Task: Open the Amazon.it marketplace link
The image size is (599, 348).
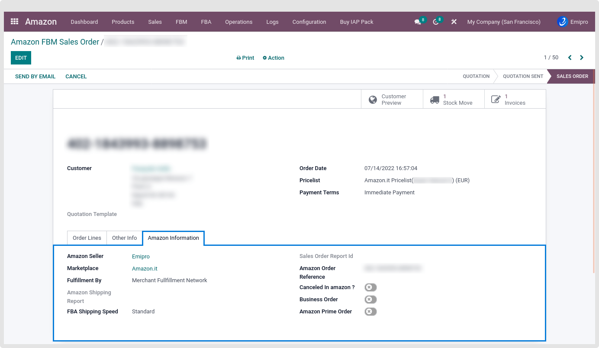Action: 145,269
